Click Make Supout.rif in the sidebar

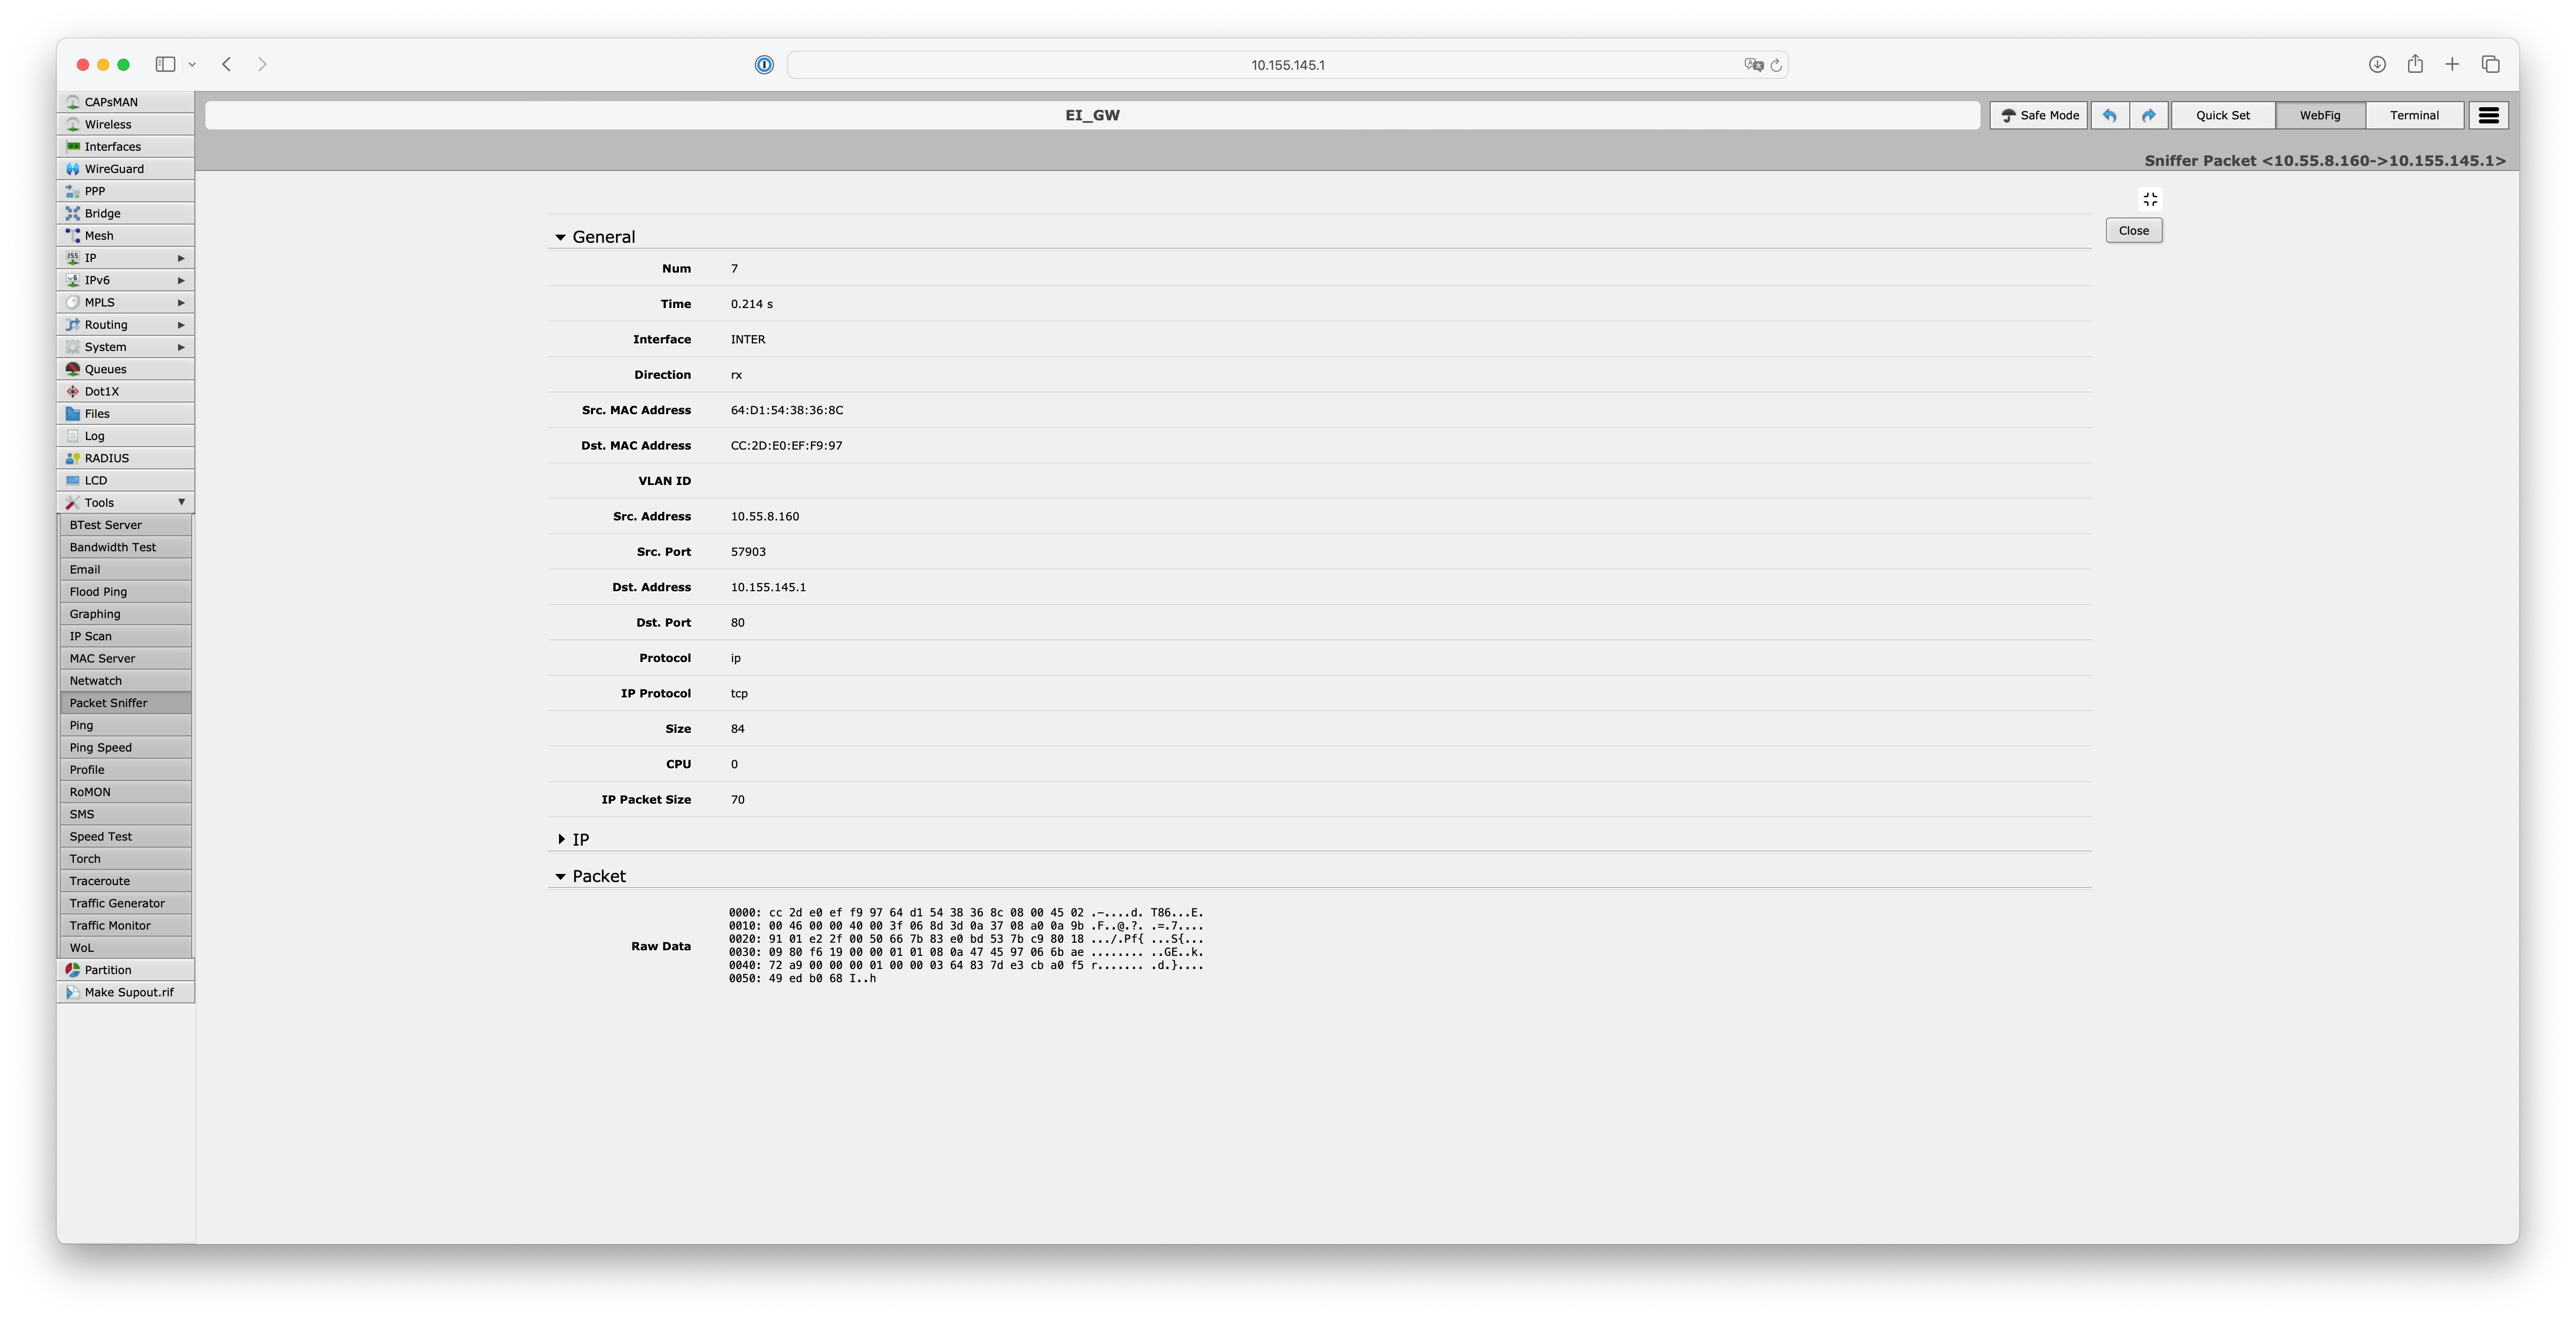(x=128, y=992)
